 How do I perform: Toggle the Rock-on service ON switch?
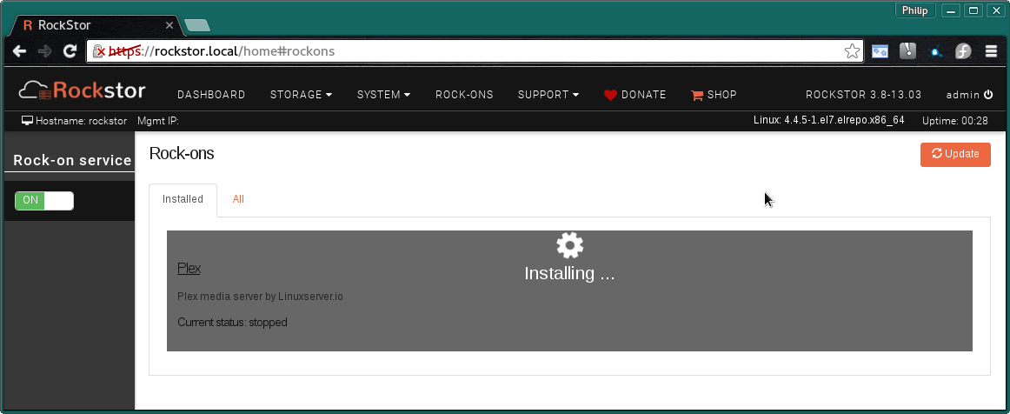point(44,201)
